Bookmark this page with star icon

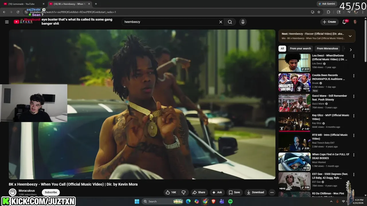(319, 12)
